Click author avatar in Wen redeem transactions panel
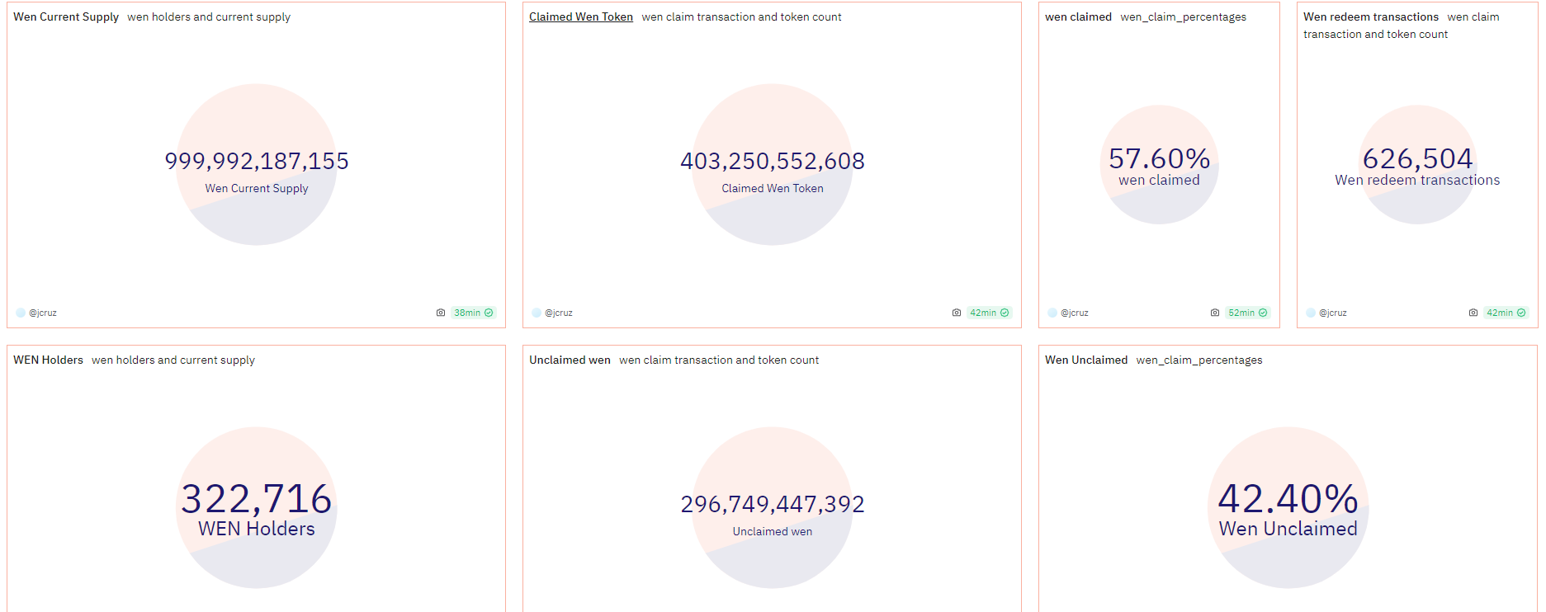 (x=1311, y=313)
